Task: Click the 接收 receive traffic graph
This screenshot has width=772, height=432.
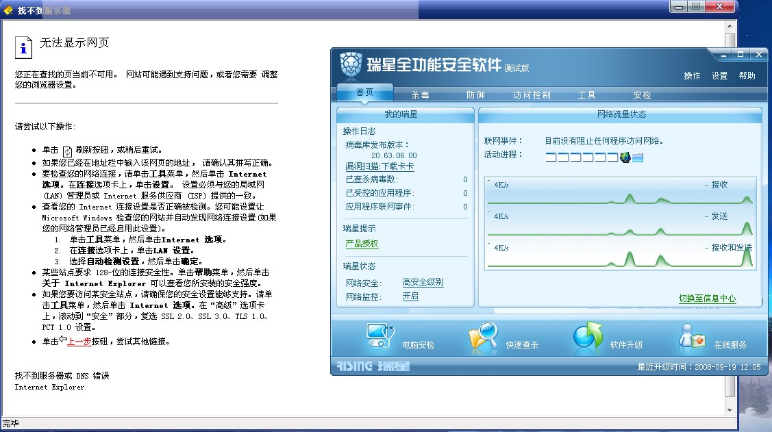Action: 621,192
